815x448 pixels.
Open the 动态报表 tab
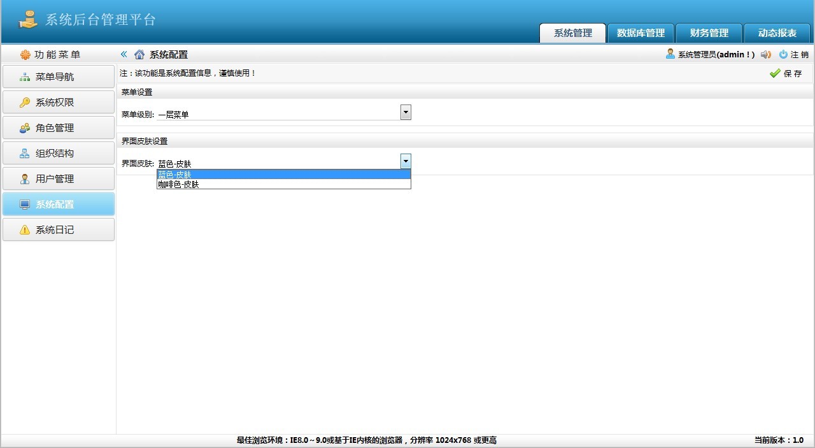click(x=777, y=33)
